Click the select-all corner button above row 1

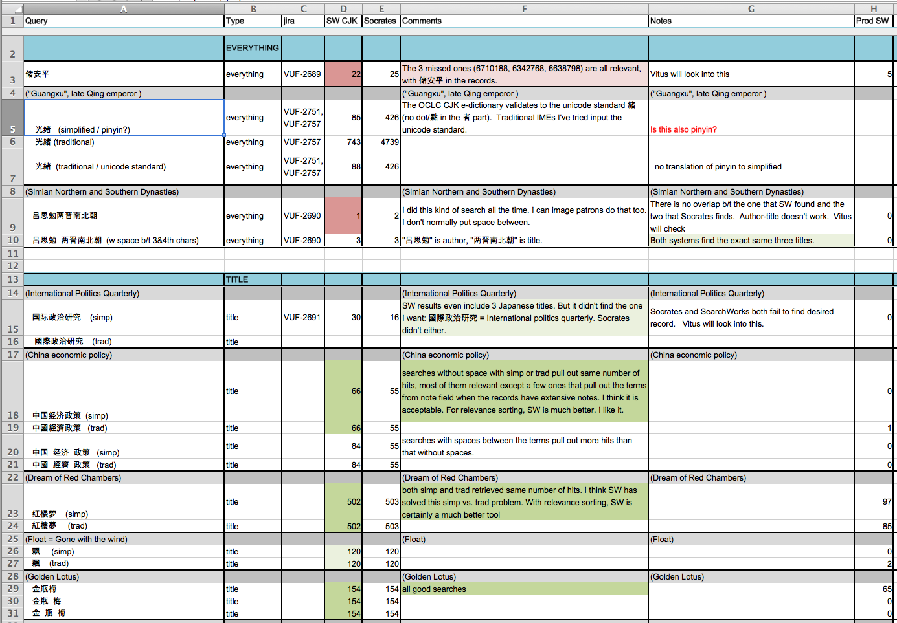pos(12,9)
